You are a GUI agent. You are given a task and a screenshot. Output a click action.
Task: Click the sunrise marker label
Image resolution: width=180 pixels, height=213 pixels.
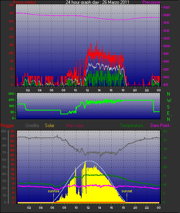[53, 191]
